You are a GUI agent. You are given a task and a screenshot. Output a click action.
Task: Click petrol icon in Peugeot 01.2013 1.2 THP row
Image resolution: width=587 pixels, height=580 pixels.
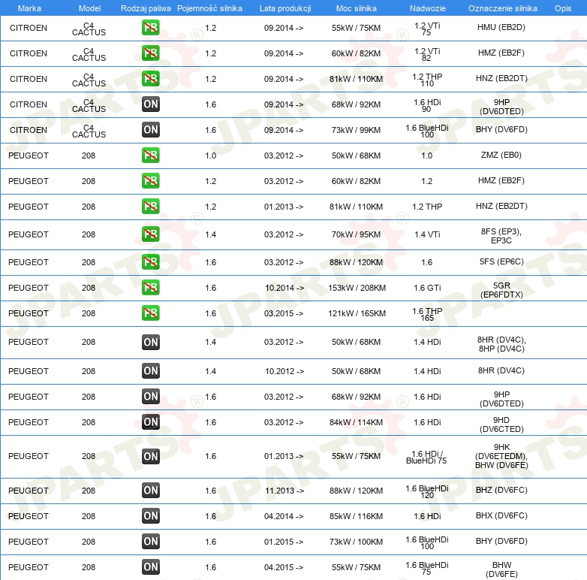tap(150, 206)
